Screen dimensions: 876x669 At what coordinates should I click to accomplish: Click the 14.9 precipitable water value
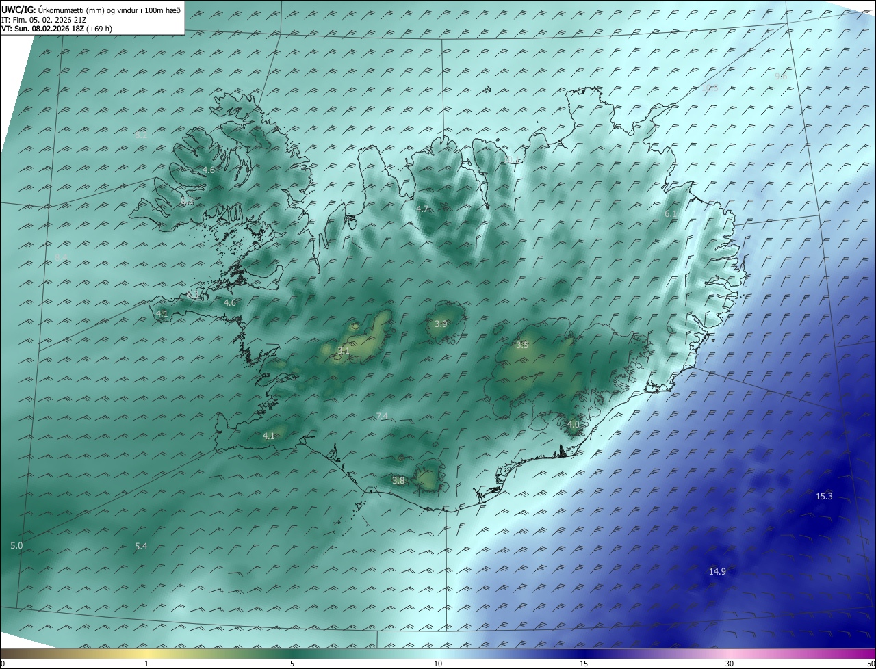click(x=717, y=571)
